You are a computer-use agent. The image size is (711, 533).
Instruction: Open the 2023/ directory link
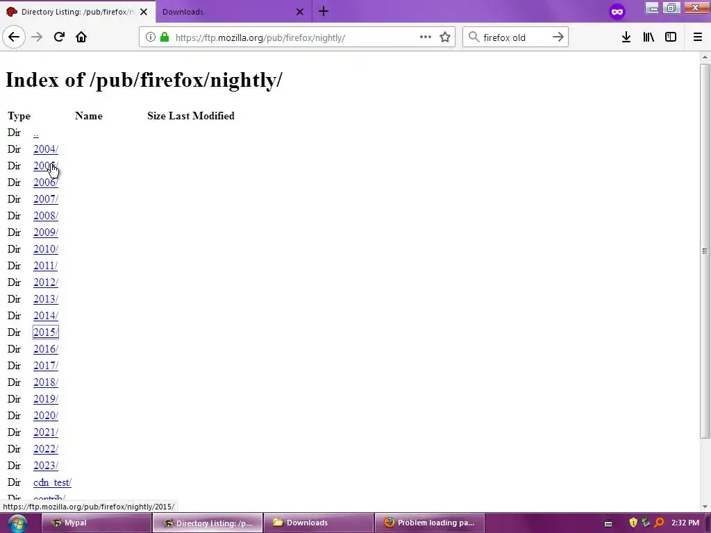tap(46, 466)
